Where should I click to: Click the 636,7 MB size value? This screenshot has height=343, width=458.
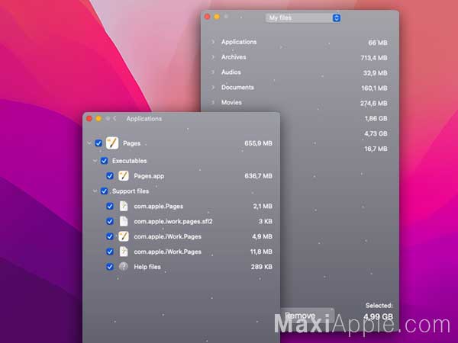[258, 176]
